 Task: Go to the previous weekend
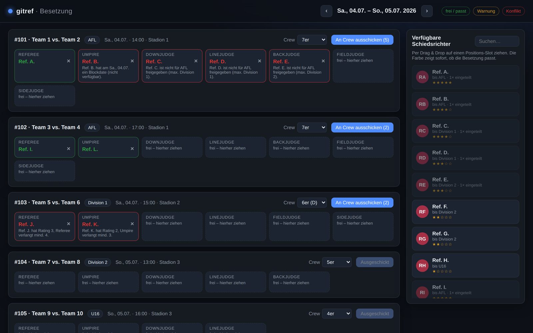tap(326, 11)
